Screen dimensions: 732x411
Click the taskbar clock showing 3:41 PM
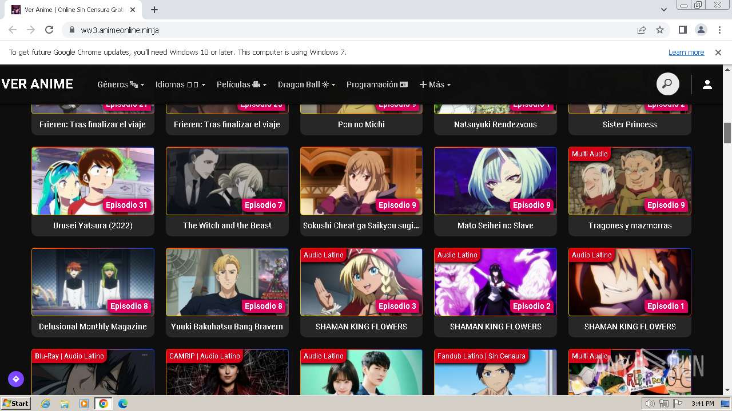pyautogui.click(x=702, y=404)
